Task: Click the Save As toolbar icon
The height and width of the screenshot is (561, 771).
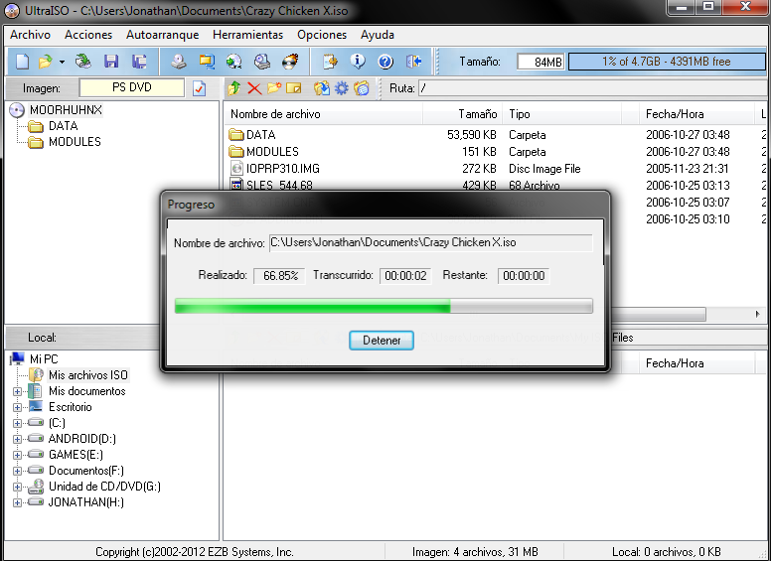Action: [140, 62]
